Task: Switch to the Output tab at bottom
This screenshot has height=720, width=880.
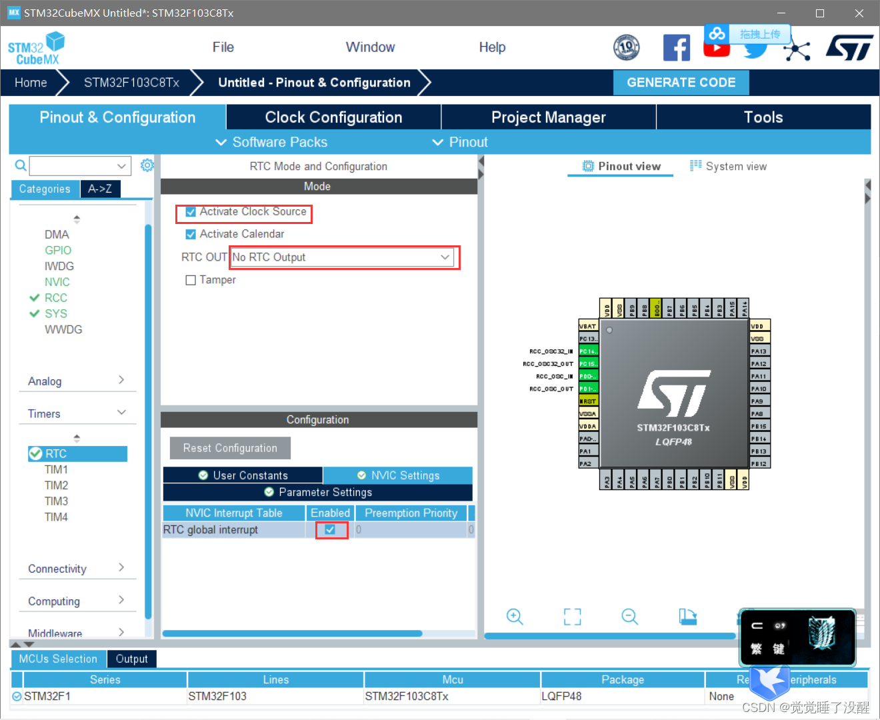Action: tap(132, 659)
